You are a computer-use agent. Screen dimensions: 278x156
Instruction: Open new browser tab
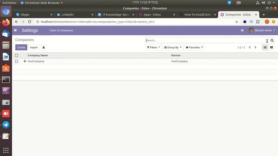tap(264, 15)
